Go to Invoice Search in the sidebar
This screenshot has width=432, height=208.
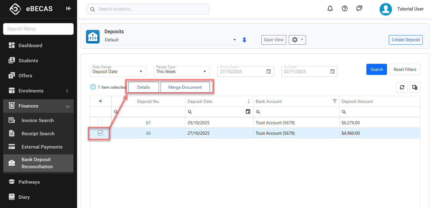coord(38,120)
